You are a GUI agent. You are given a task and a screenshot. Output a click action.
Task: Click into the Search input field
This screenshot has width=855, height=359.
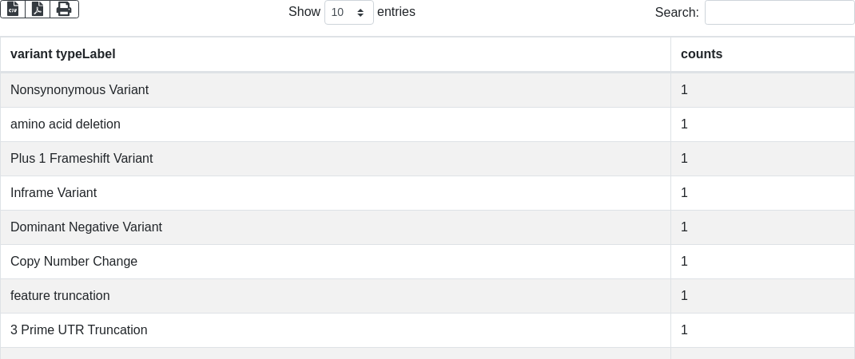(780, 12)
